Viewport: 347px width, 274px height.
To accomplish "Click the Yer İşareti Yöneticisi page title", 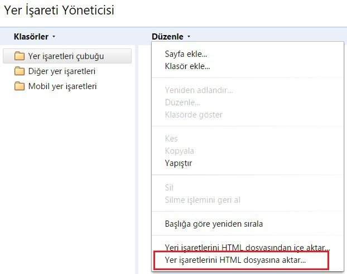I will 59,10.
